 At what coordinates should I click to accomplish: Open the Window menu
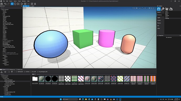[24, 1]
